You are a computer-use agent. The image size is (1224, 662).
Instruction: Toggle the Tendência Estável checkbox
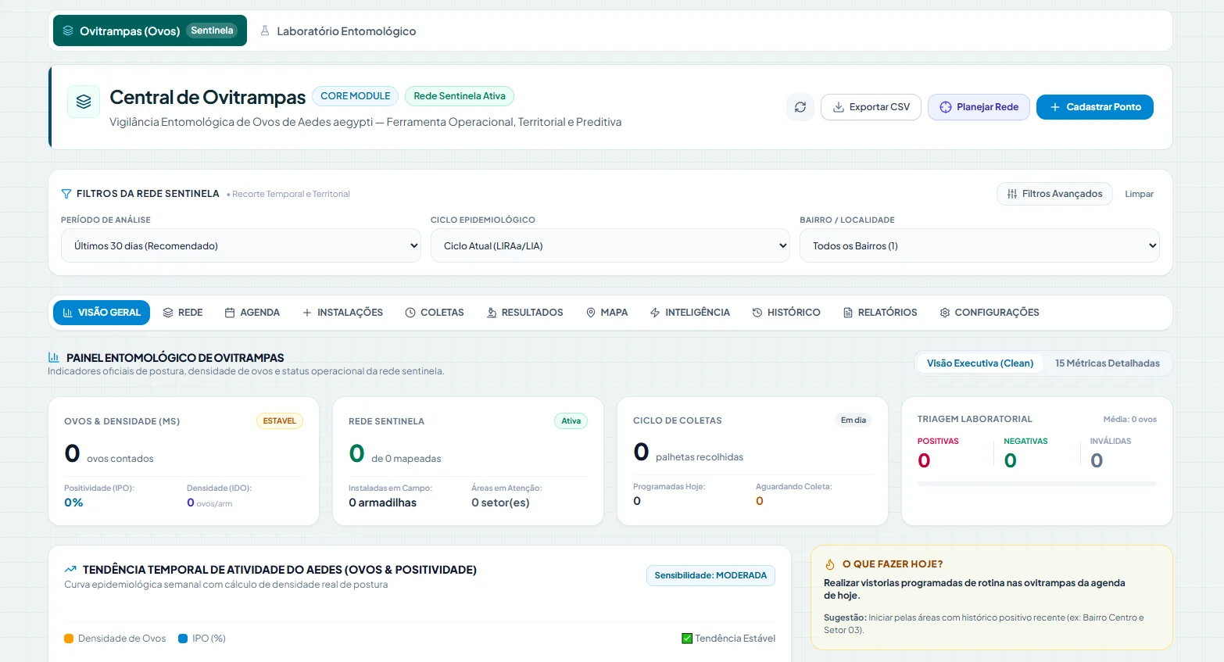point(687,639)
